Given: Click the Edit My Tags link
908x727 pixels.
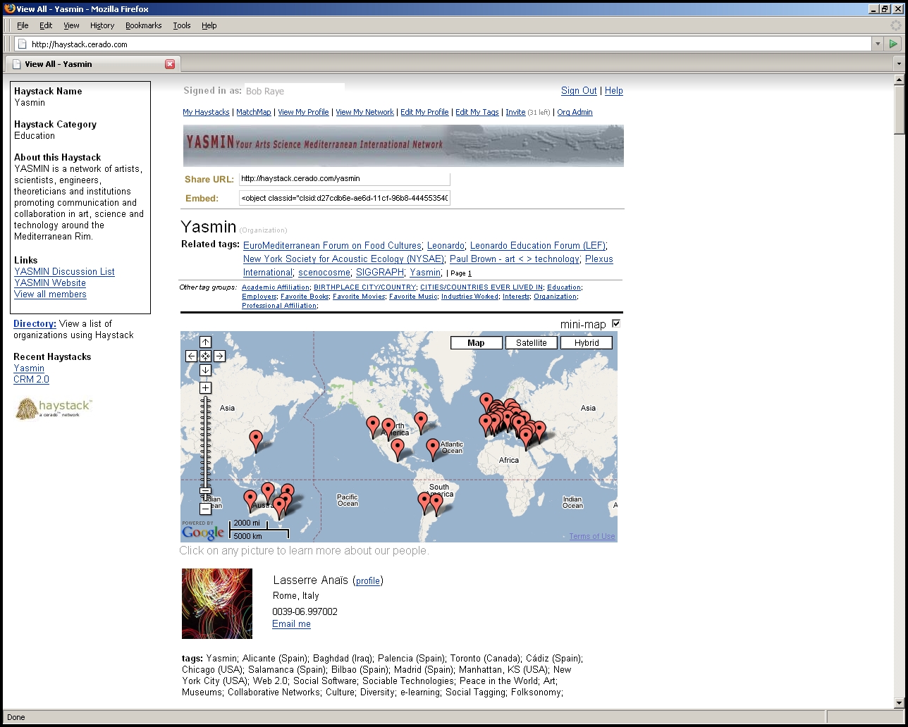Looking at the screenshot, I should [x=477, y=112].
